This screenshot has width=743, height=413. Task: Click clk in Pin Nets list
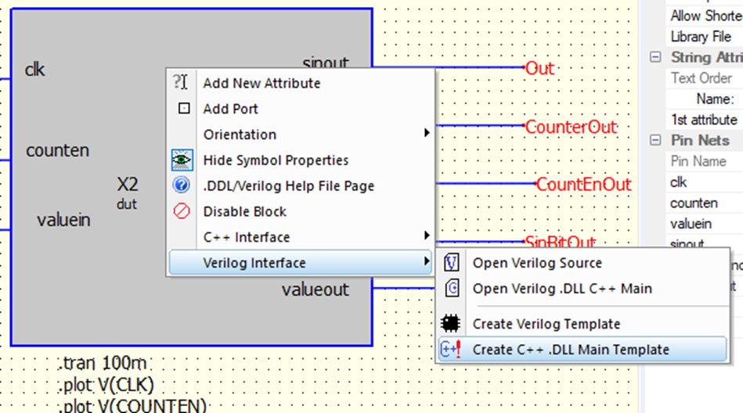pos(704,182)
